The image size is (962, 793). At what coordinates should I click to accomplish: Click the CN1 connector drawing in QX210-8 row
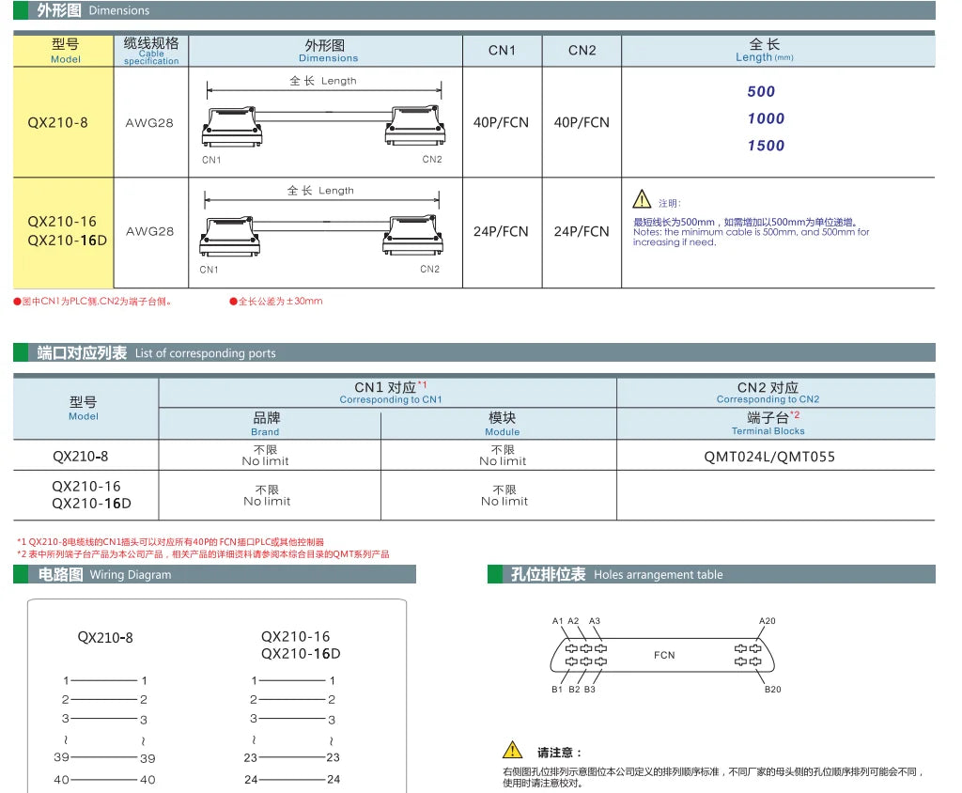[232, 127]
